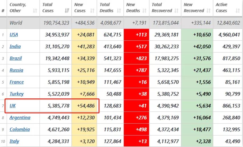Open the Turkey country link

17,94
